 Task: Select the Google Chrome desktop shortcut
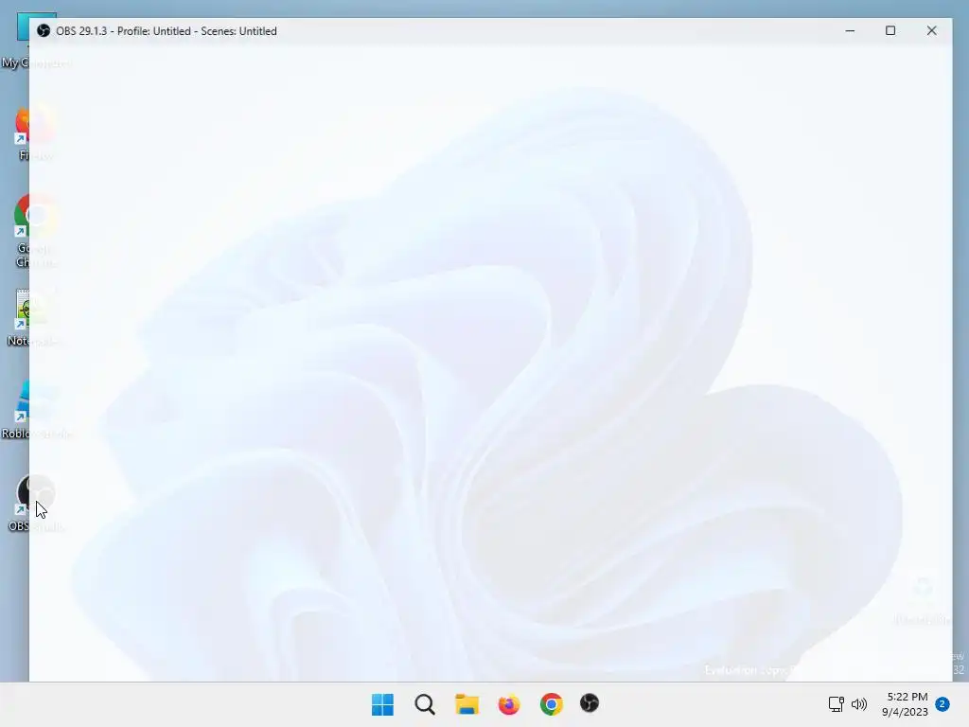(x=36, y=232)
